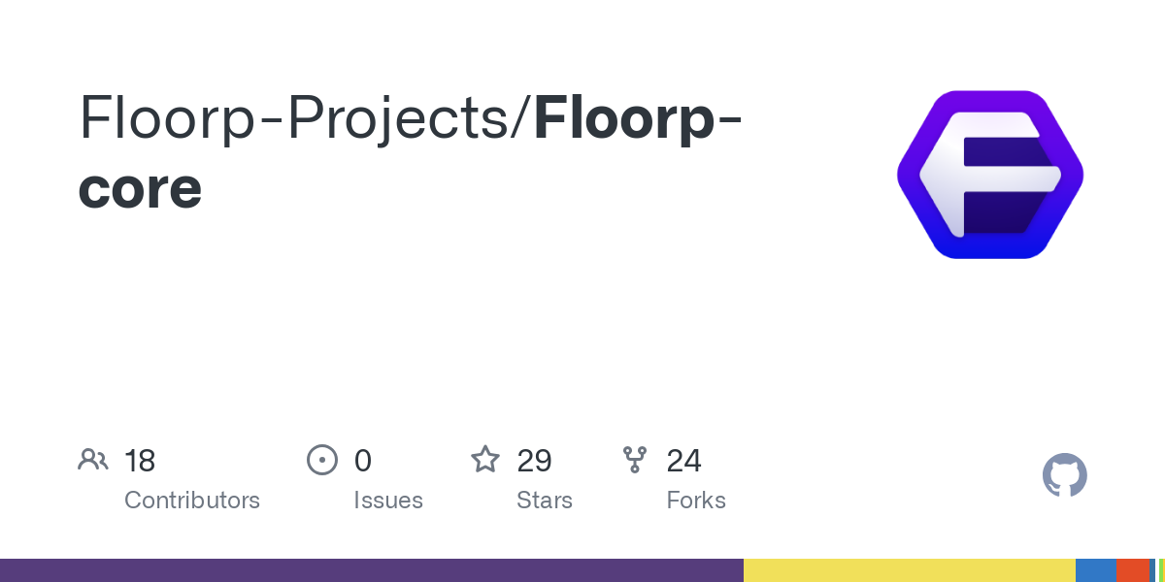Select the Stars label
The height and width of the screenshot is (582, 1165).
tap(545, 501)
